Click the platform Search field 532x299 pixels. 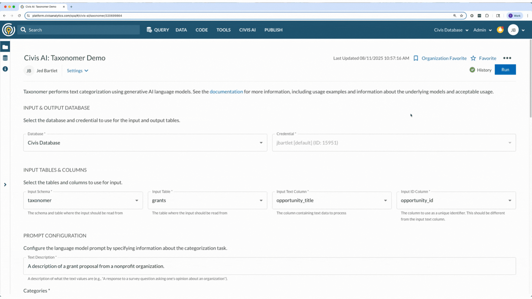tap(78, 30)
